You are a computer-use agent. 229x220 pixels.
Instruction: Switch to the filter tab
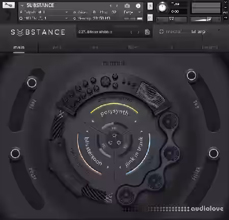click(133, 47)
